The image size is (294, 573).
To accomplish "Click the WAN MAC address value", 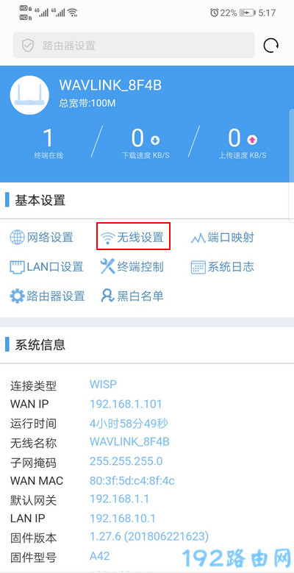I will [x=132, y=480].
